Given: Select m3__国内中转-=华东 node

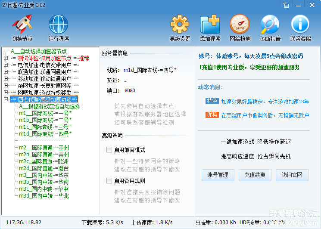Looking at the screenshot, I should pyautogui.click(x=44, y=175).
